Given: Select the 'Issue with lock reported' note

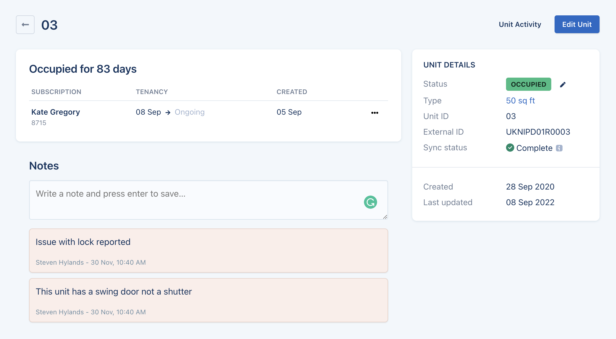Looking at the screenshot, I should 208,250.
